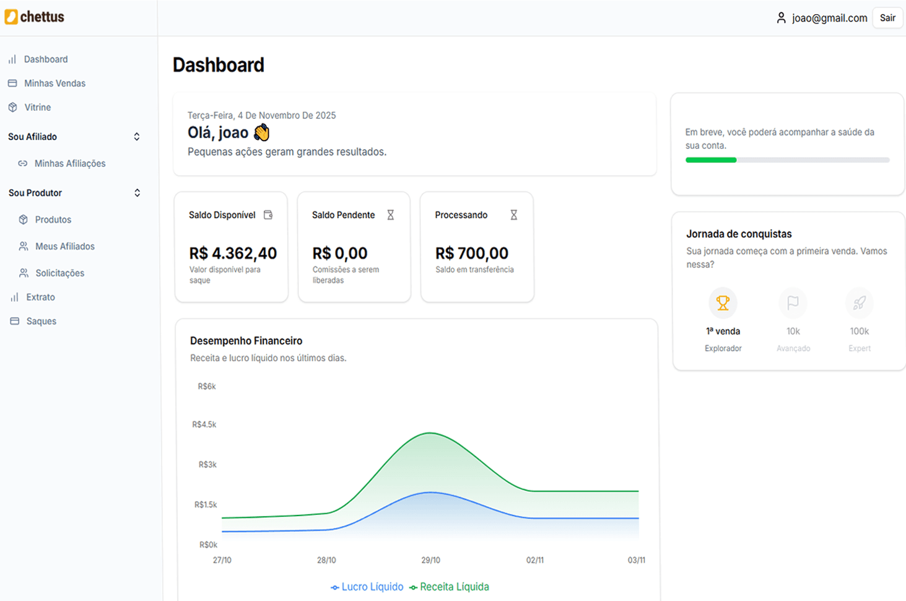The width and height of the screenshot is (906, 601).
Task: Open Minhas Vendas from the sidebar icon
Action: 12,83
